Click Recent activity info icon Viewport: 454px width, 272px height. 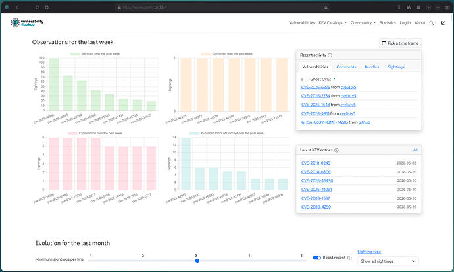330,55
